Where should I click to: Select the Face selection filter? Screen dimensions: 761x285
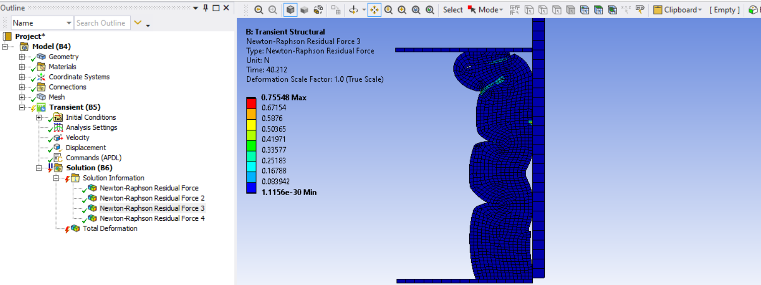[556, 10]
